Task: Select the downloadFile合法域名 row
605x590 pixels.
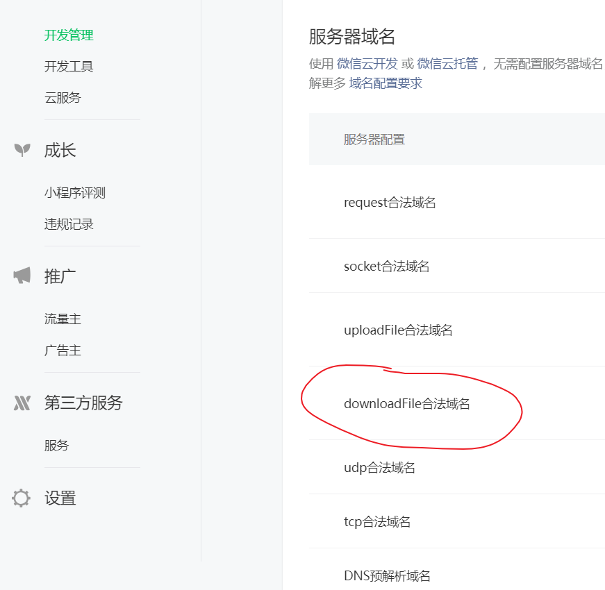Action: [457, 403]
